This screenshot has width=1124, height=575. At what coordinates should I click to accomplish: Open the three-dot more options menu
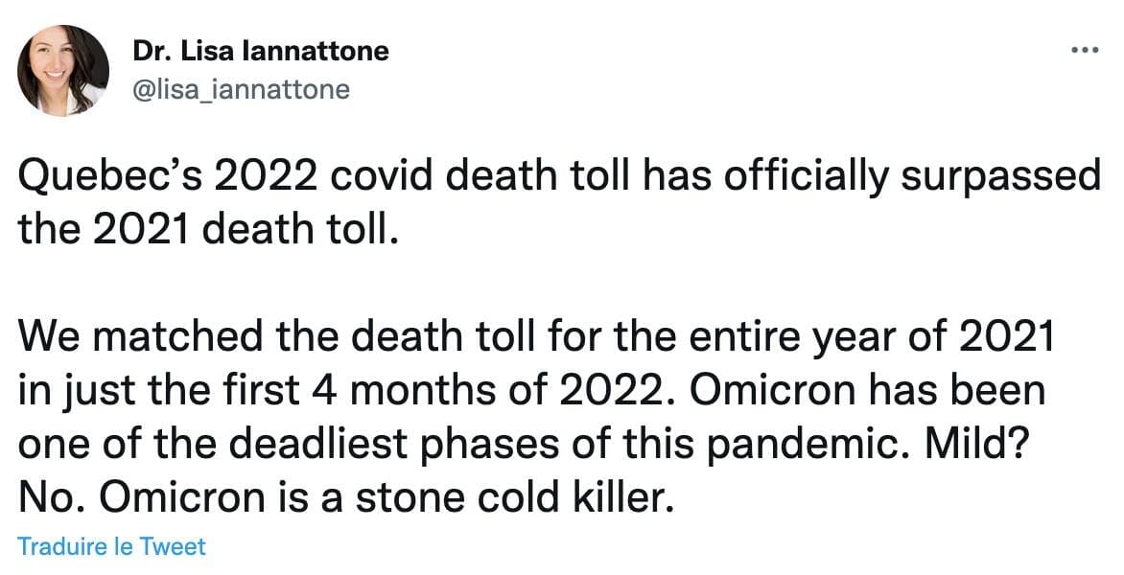click(x=1085, y=50)
